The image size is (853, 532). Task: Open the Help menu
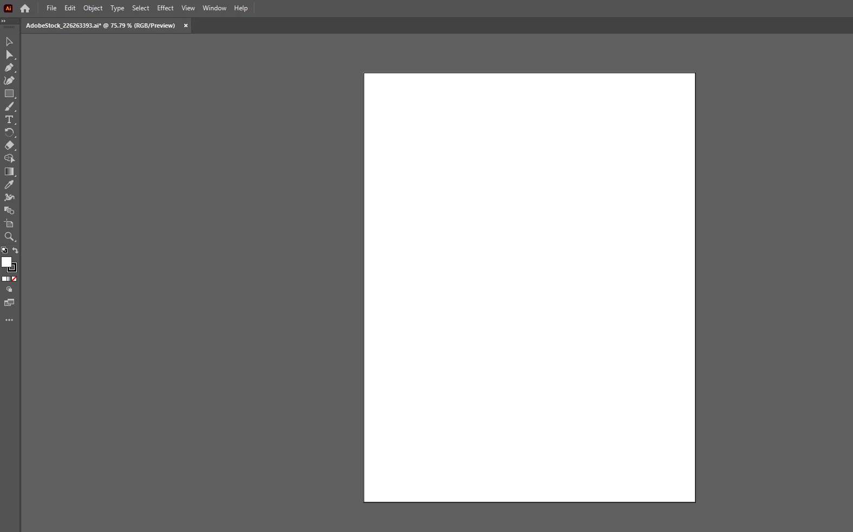[x=241, y=8]
